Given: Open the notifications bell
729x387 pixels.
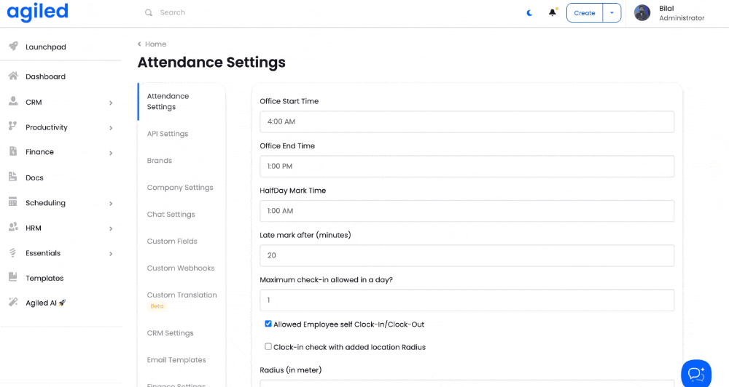Looking at the screenshot, I should [x=553, y=12].
